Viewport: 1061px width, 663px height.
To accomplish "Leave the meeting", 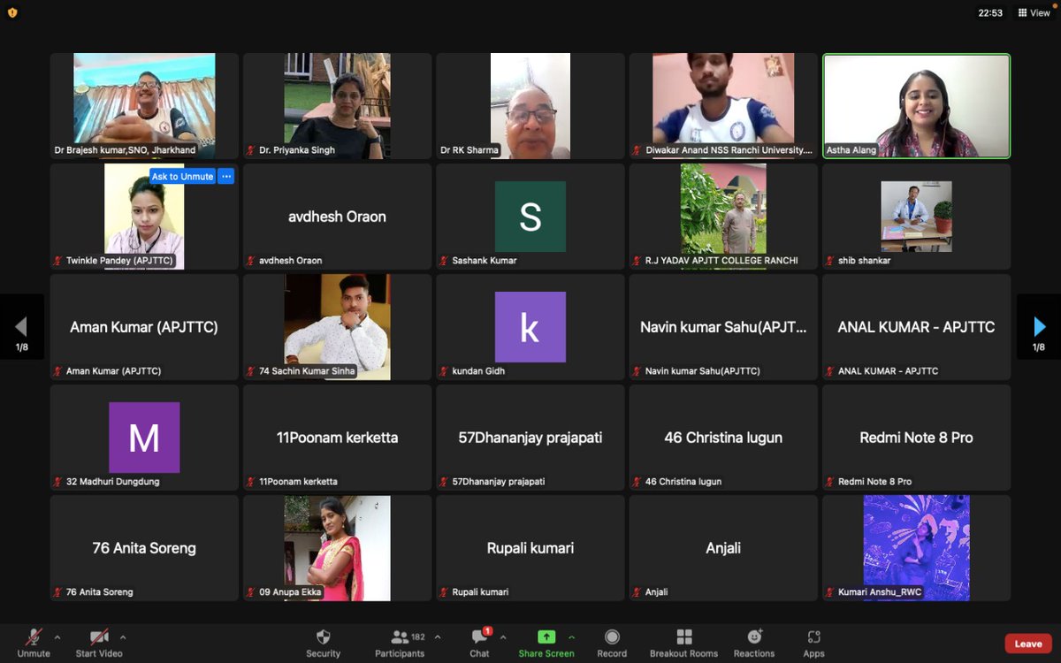I will (x=1028, y=644).
